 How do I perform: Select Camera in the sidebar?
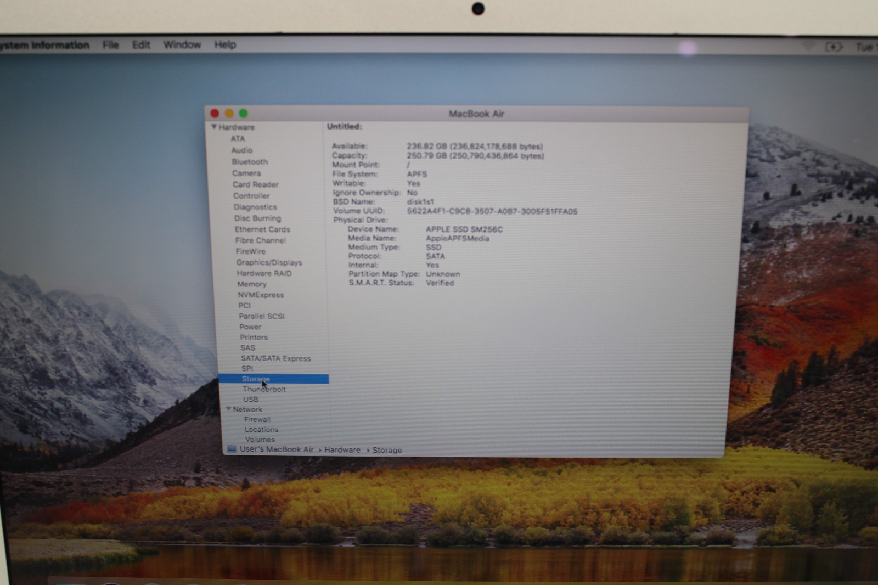[246, 173]
